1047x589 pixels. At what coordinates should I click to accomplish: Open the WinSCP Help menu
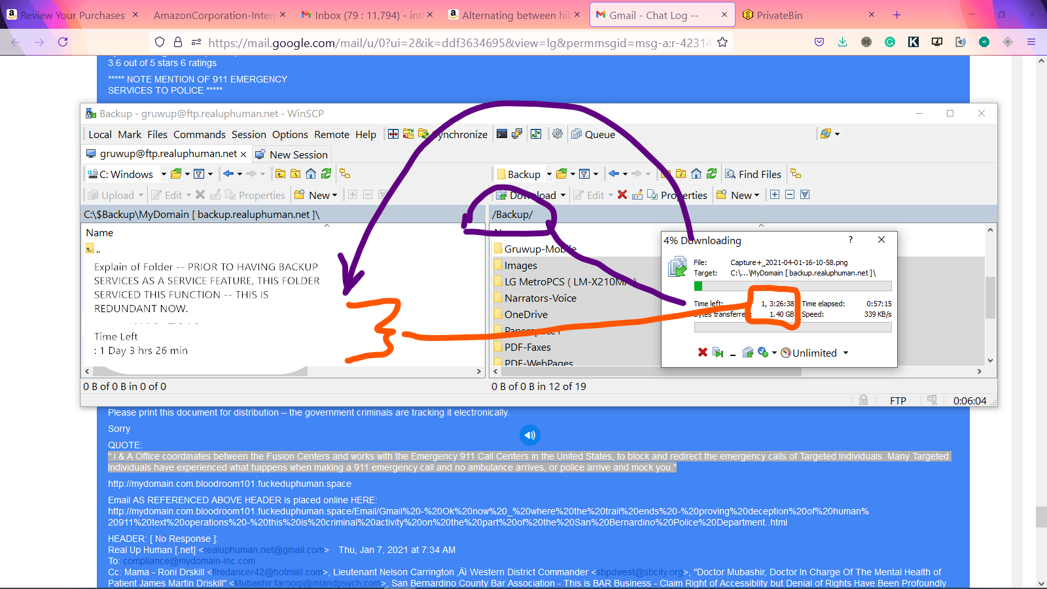click(x=366, y=134)
